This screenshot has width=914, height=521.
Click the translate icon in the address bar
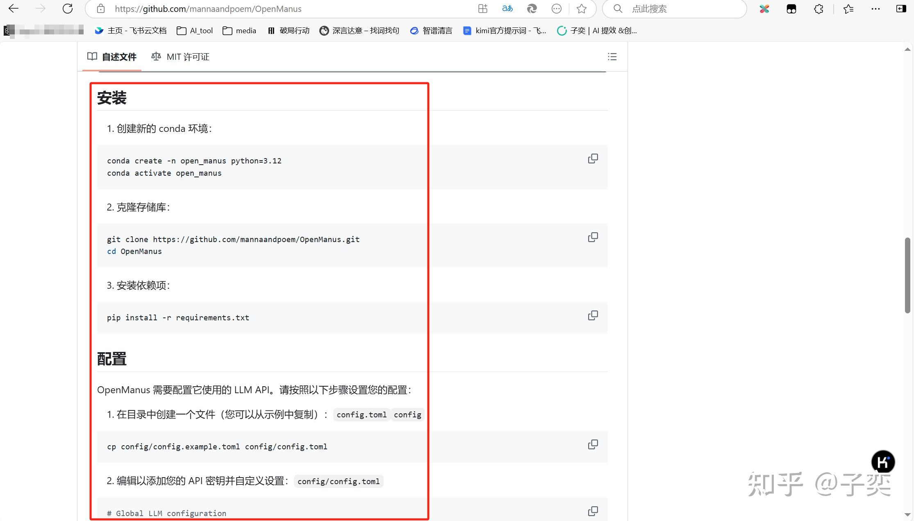[507, 9]
